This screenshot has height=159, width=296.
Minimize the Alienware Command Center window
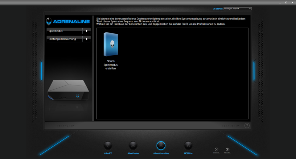click(280, 3)
